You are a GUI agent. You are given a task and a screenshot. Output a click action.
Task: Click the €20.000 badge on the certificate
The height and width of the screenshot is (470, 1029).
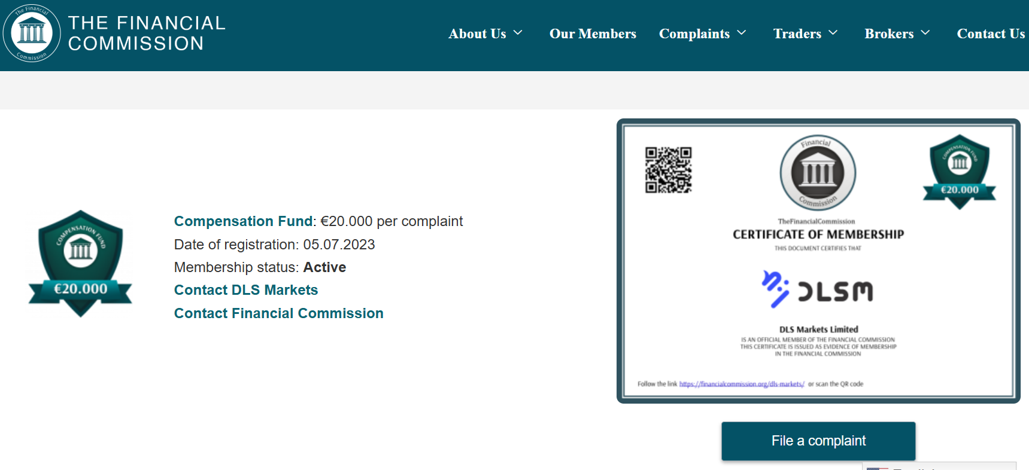tap(959, 172)
